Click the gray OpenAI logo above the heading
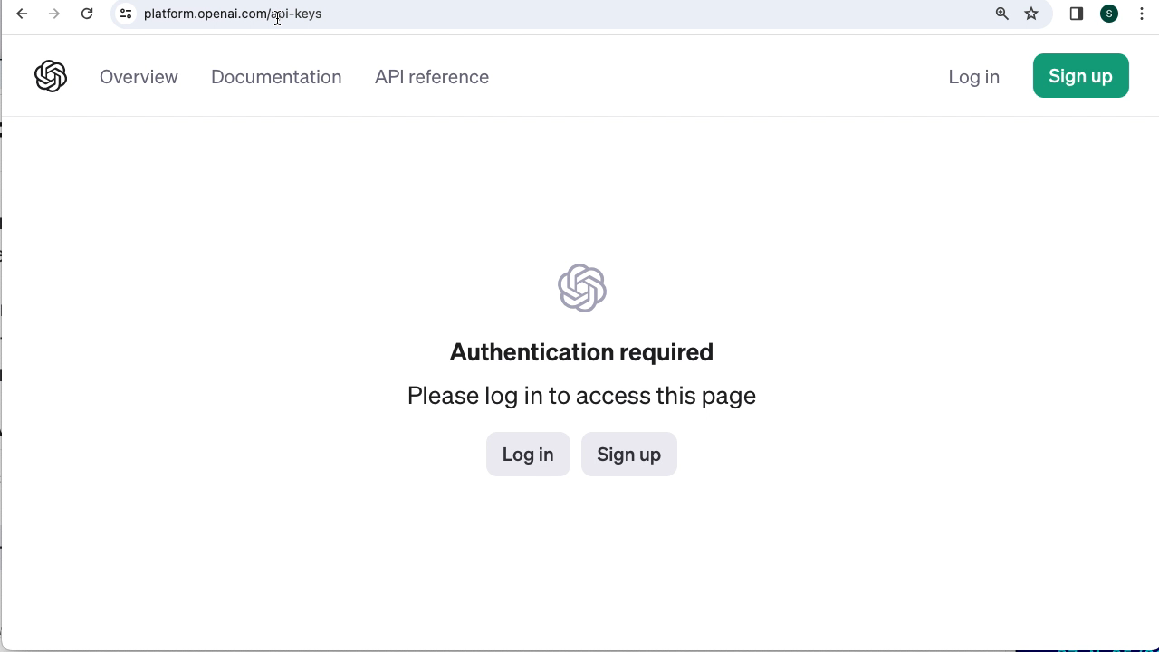The image size is (1159, 652). tap(581, 288)
